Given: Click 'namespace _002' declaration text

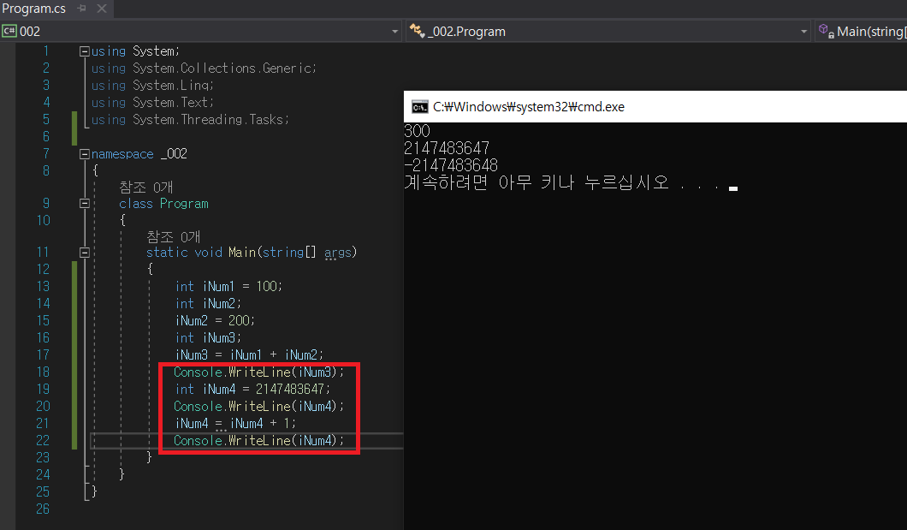Looking at the screenshot, I should coord(139,154).
